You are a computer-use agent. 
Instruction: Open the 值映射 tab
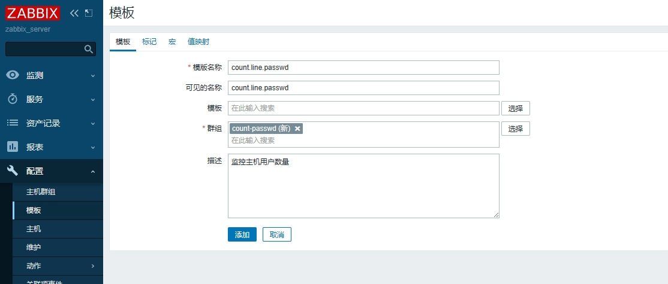(x=198, y=42)
